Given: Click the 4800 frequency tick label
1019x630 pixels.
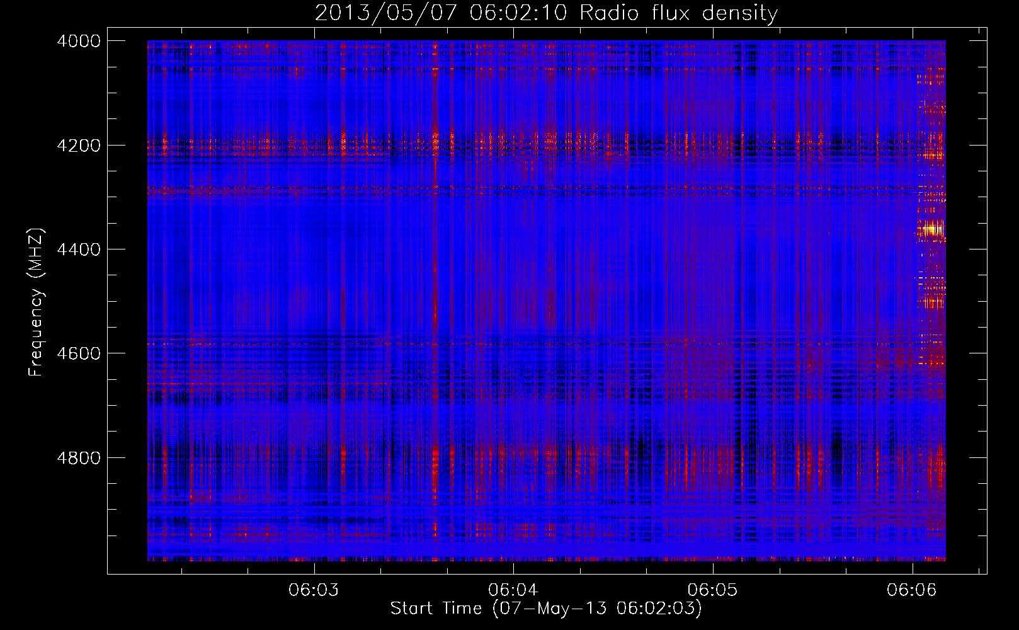Looking at the screenshot, I should (x=79, y=458).
